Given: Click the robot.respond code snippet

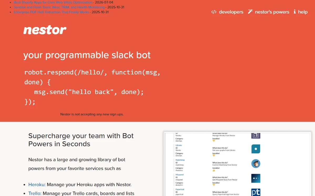Looking at the screenshot, I should point(92,87).
